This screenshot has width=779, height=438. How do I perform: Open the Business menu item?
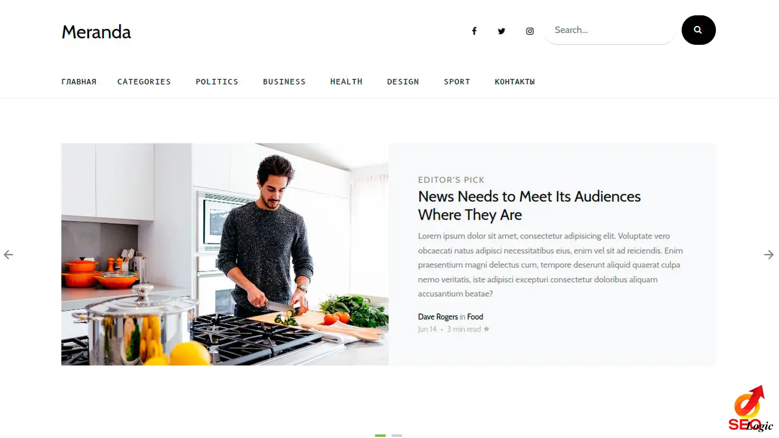click(284, 81)
